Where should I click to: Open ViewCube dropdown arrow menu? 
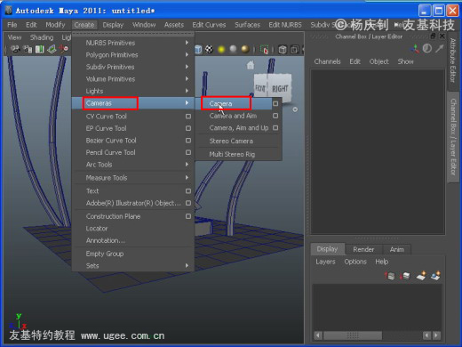click(295, 109)
